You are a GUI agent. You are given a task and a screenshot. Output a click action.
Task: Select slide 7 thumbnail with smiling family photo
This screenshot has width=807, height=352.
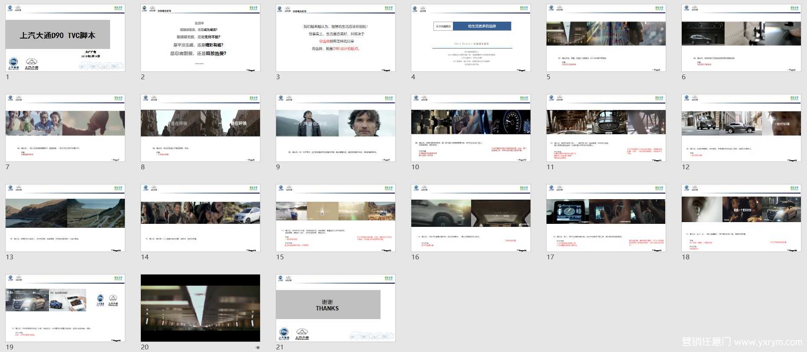[65, 128]
